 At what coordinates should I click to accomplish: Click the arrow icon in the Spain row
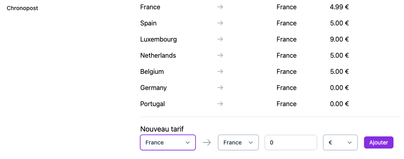[220, 23]
